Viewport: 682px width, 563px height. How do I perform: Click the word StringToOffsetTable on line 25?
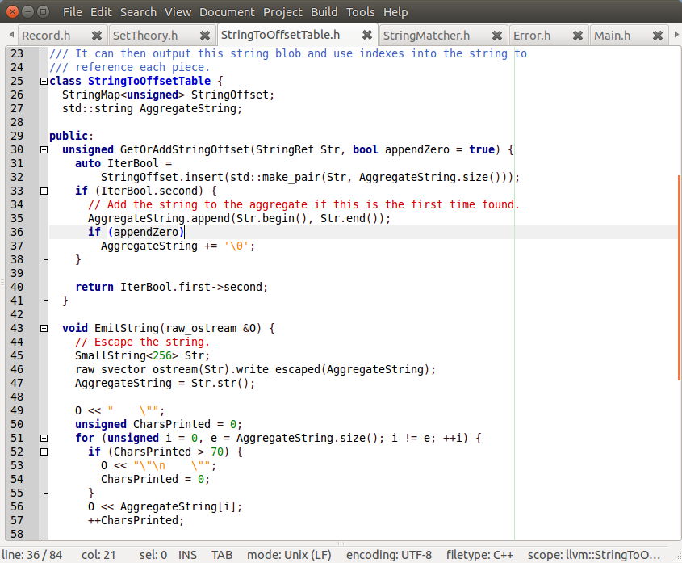(x=149, y=81)
